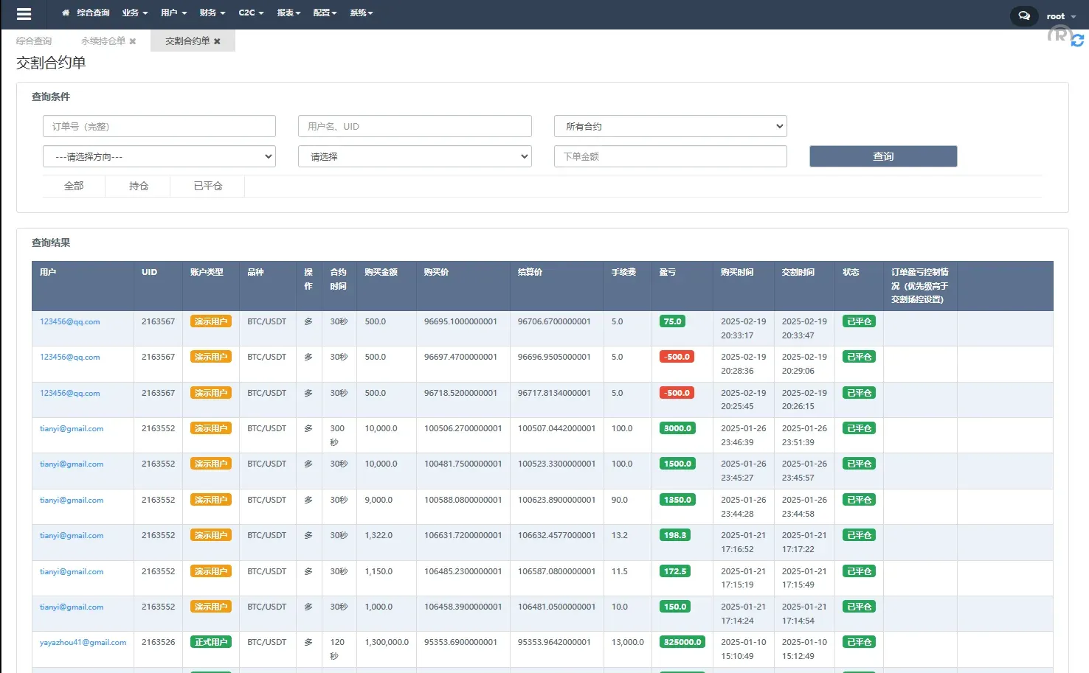Viewport: 1089px width, 673px height.
Task: Select the 已平仓 filter option
Action: (207, 186)
